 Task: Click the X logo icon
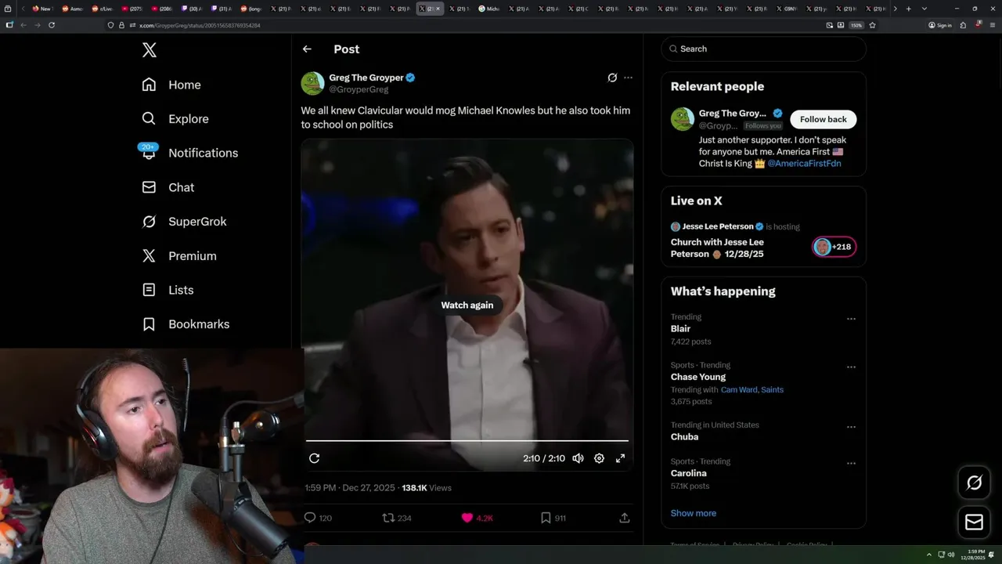pos(149,50)
